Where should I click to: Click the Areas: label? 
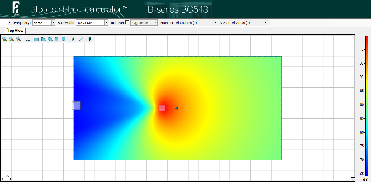click(224, 23)
